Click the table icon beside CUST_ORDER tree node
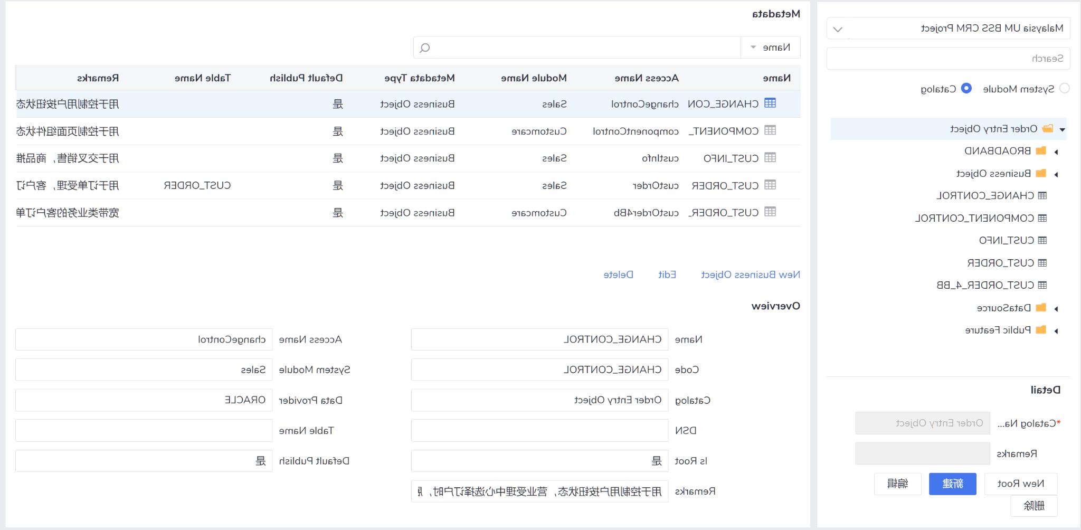 click(x=1042, y=263)
